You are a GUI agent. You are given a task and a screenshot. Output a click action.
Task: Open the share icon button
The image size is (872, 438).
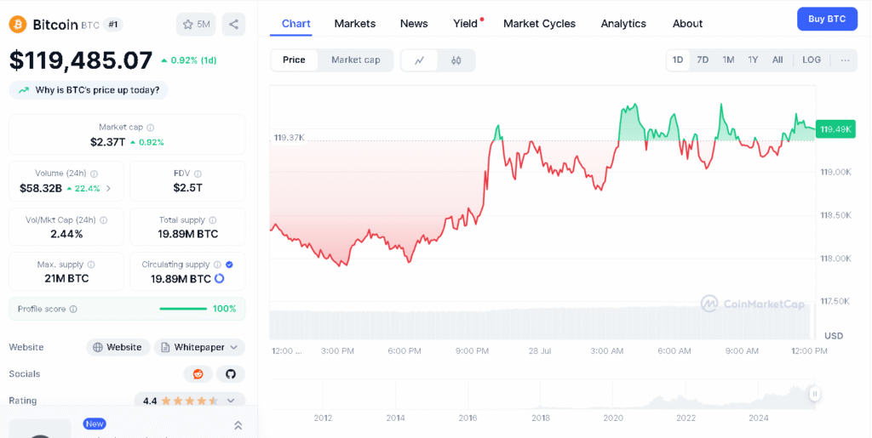pyautogui.click(x=233, y=25)
